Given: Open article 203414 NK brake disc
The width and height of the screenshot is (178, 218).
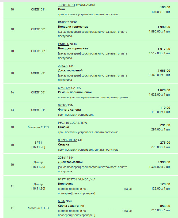Looking at the screenshot, I should click(x=63, y=158).
